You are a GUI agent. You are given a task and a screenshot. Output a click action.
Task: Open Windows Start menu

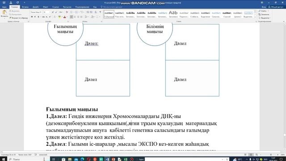(4, 159)
